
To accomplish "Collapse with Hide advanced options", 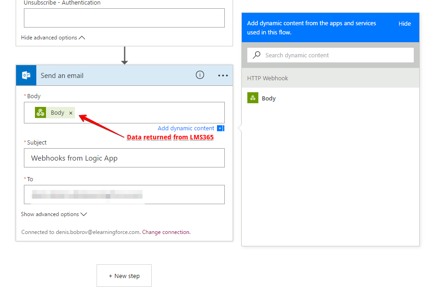I will point(53,38).
